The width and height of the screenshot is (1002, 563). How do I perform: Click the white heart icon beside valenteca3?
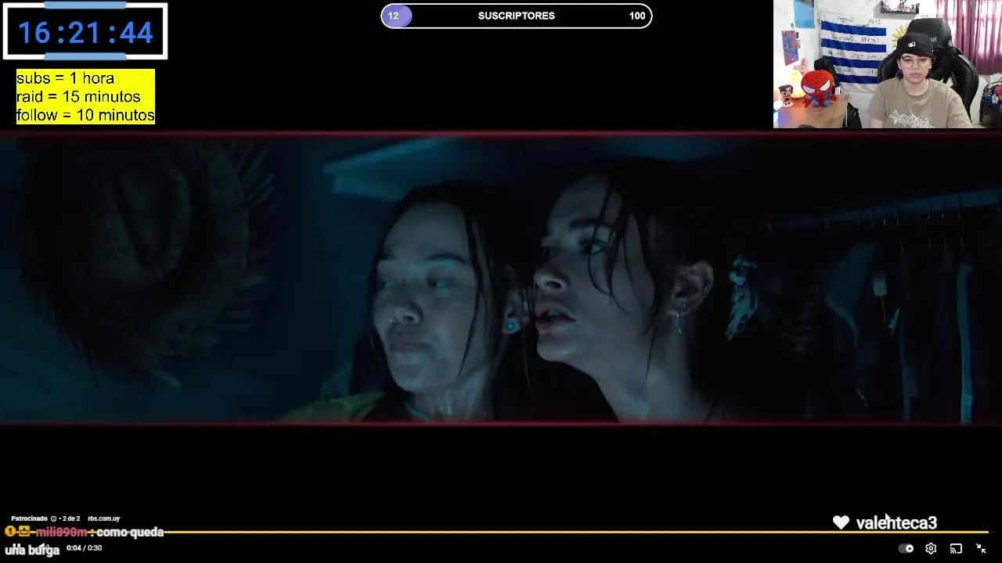coord(841,522)
